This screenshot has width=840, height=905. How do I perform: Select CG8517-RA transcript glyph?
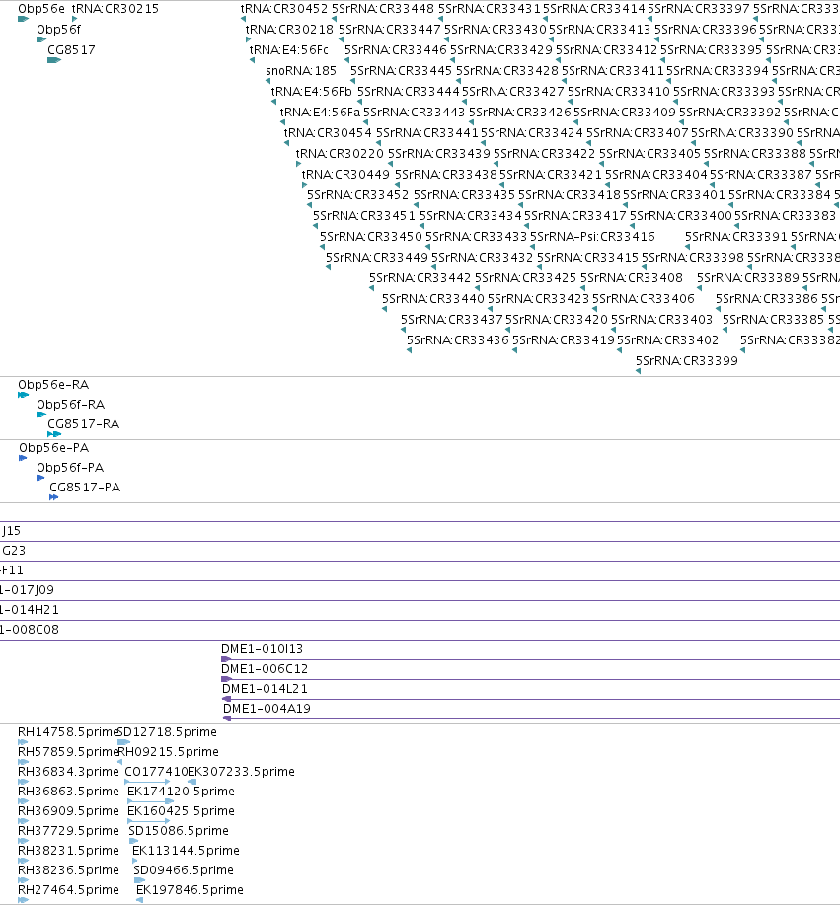pos(54,434)
